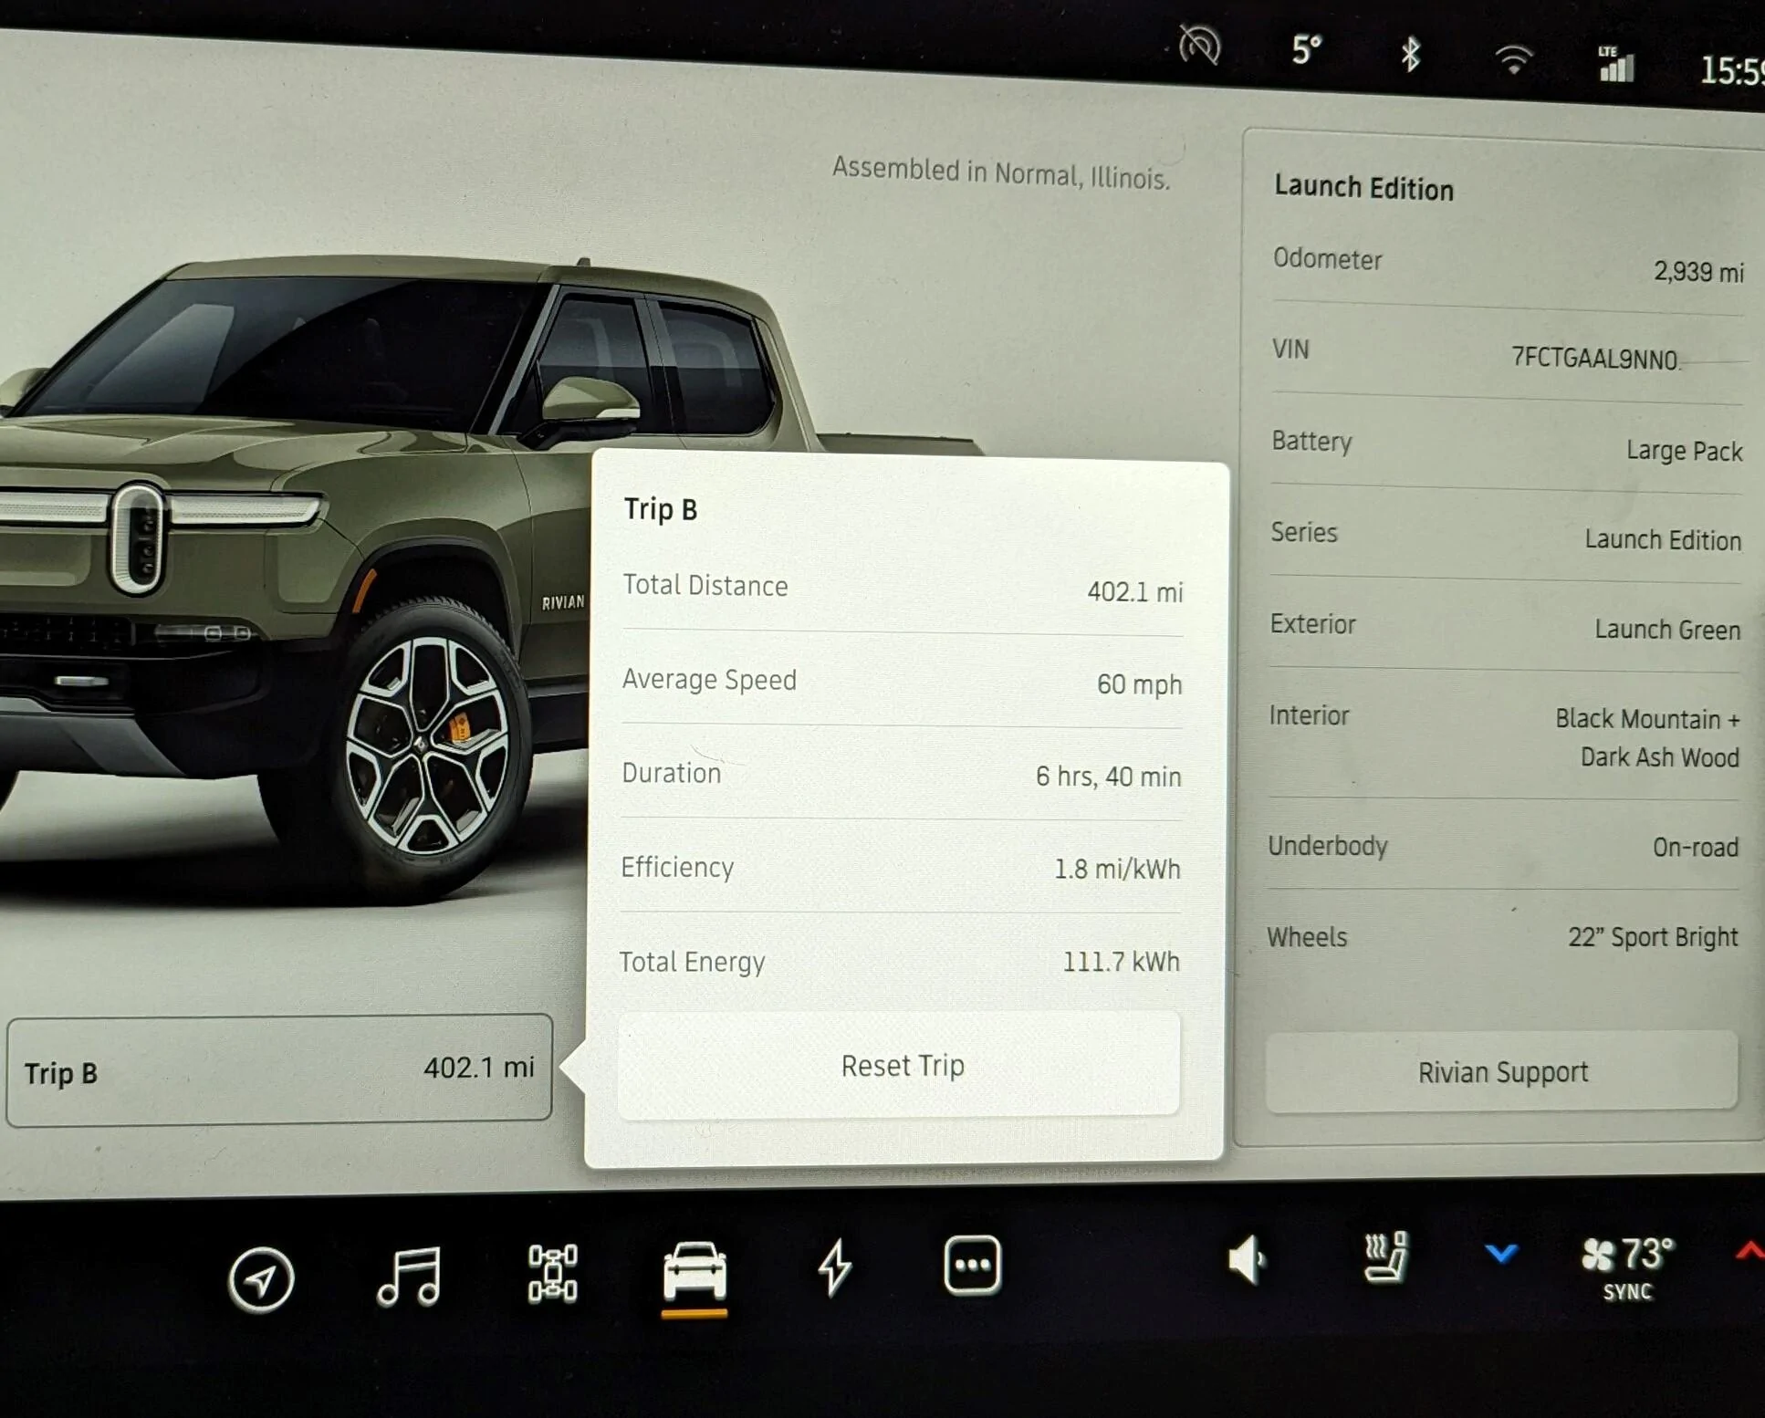Select the Trip B 402.1 mi card
The height and width of the screenshot is (1418, 1765).
coord(279,1069)
